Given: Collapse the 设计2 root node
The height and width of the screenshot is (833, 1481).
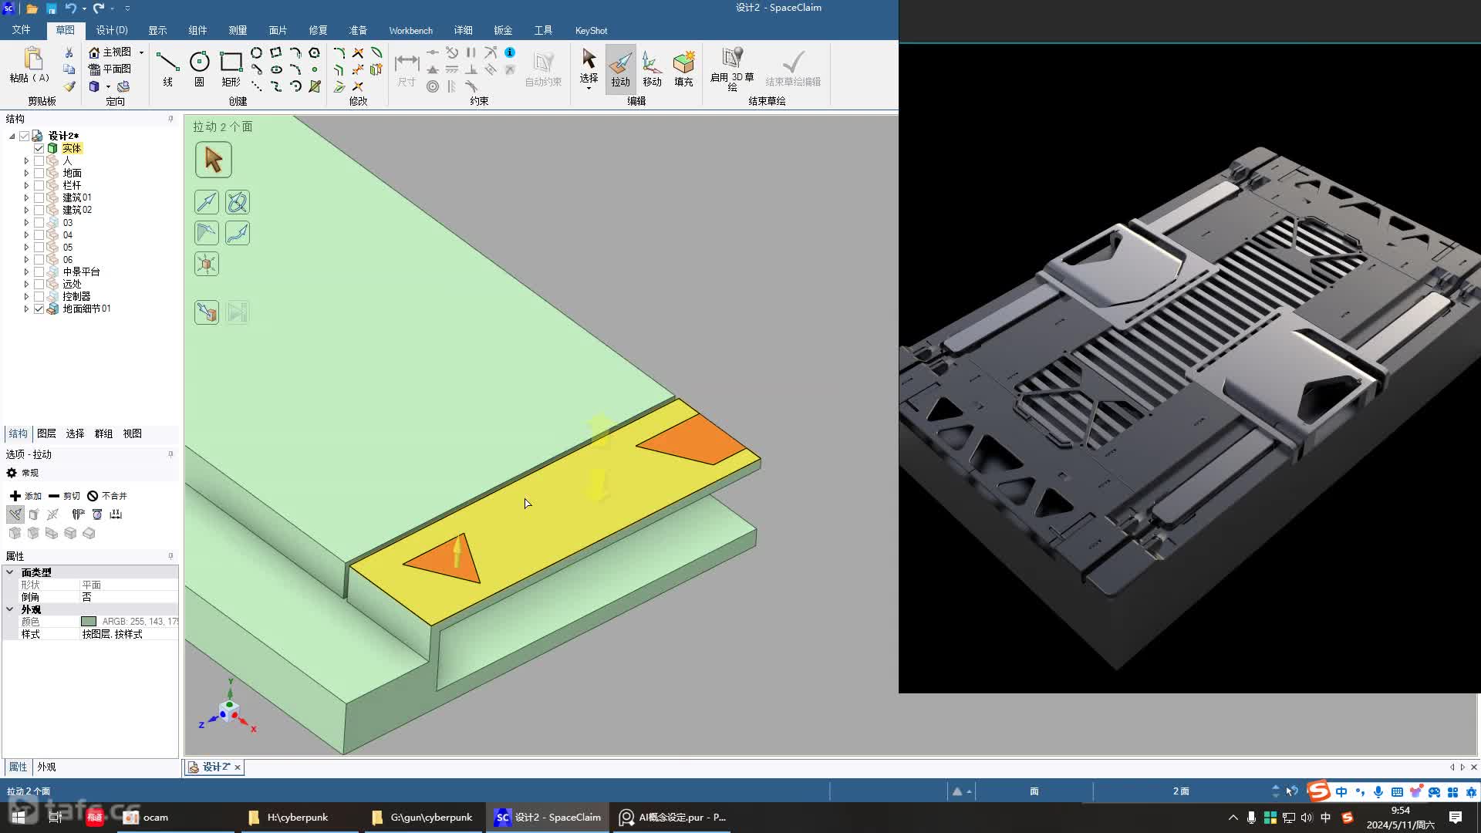Looking at the screenshot, I should pos(12,136).
